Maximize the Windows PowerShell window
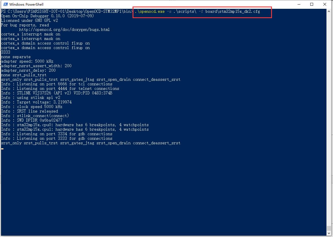The width and height of the screenshot is (333, 237). click(312, 4)
